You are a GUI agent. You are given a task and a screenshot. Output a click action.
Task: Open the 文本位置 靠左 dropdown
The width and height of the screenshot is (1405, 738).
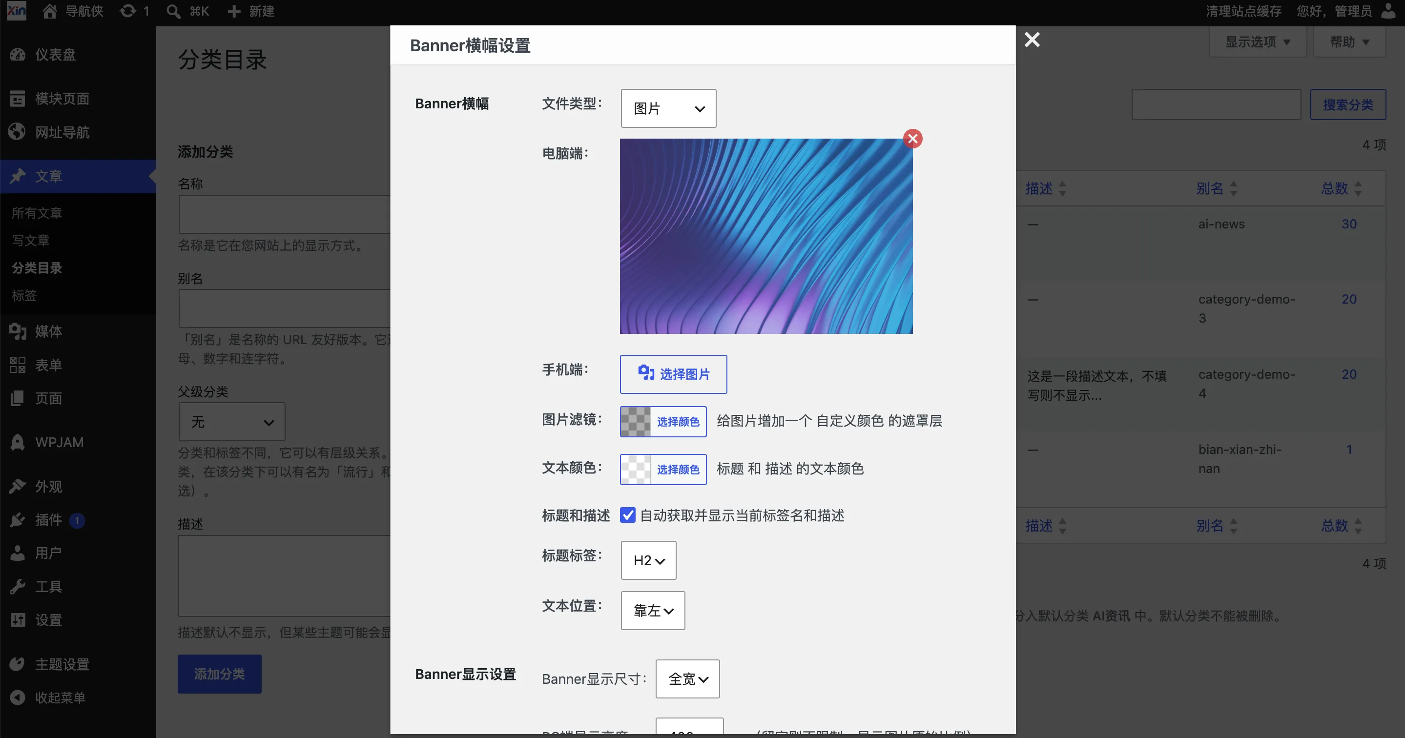tap(653, 611)
